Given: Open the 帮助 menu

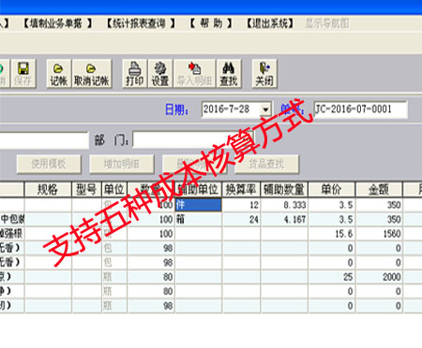Looking at the screenshot, I should [x=211, y=23].
